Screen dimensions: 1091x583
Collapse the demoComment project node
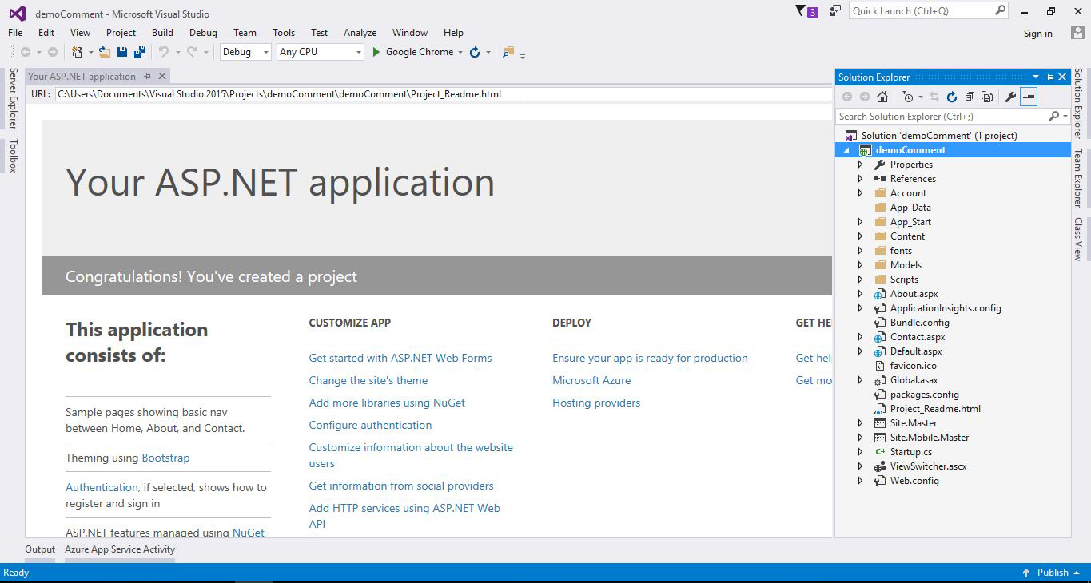[x=846, y=150]
